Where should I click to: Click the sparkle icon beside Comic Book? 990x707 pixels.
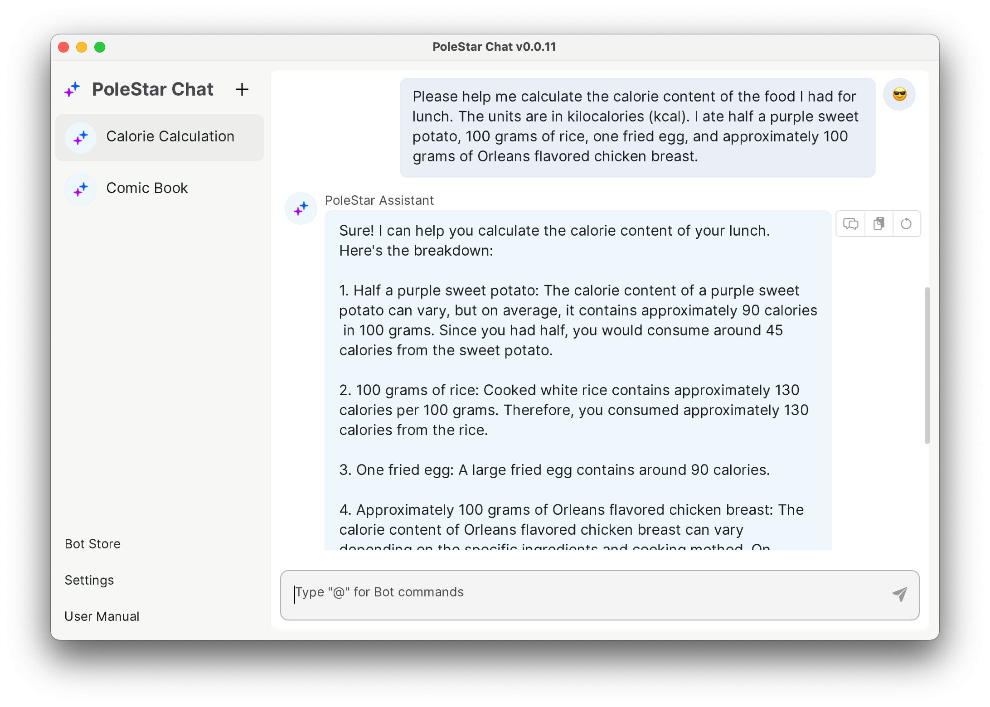[x=81, y=189]
